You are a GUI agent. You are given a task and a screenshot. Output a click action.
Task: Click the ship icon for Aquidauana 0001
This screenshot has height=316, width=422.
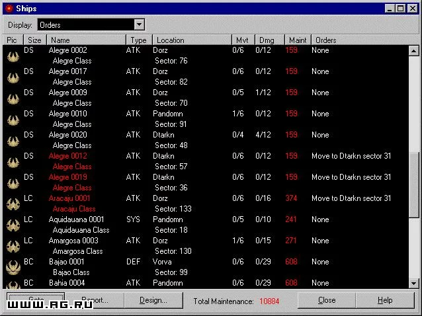click(x=13, y=225)
